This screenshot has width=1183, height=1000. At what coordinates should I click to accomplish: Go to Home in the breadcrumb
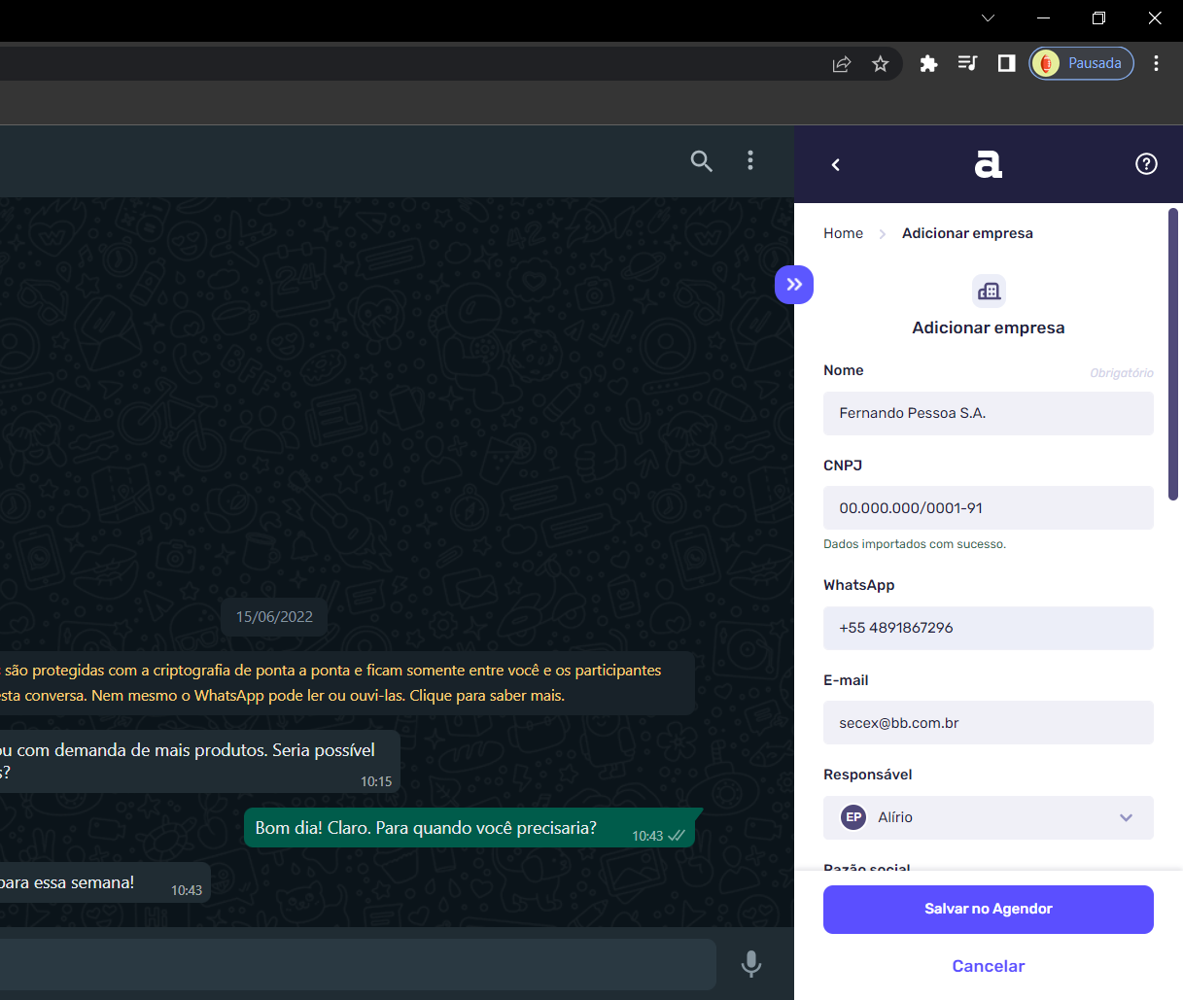[x=843, y=233]
